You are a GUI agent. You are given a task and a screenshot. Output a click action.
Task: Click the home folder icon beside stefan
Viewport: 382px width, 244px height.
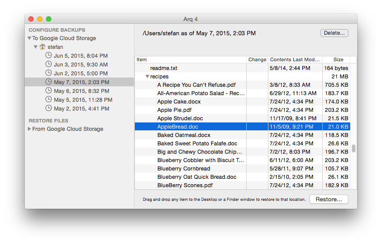(42, 47)
